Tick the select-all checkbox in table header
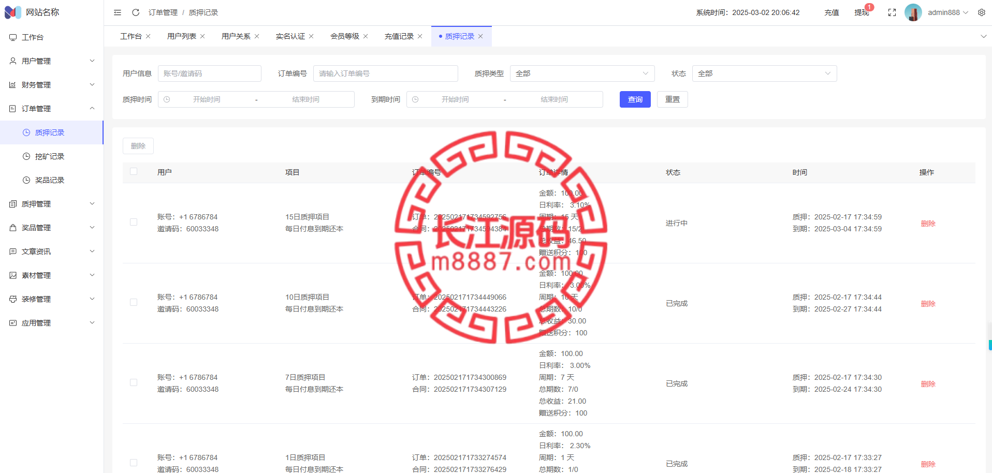Viewport: 992px width, 473px height. pyautogui.click(x=134, y=171)
